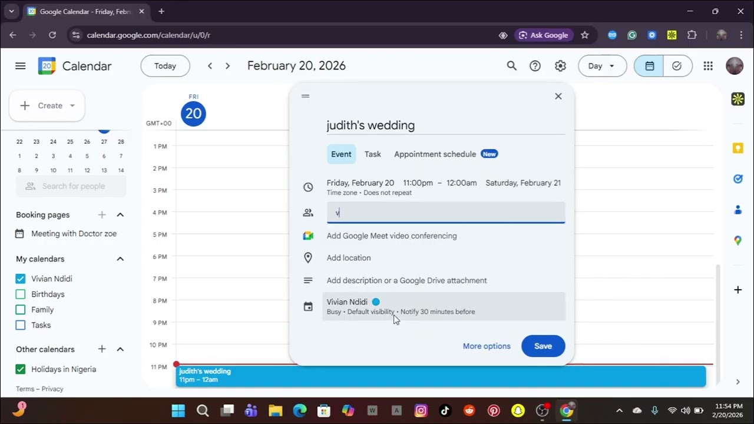Screen dimensions: 754x424
Task: Add a booking page plus icon
Action: [102, 215]
